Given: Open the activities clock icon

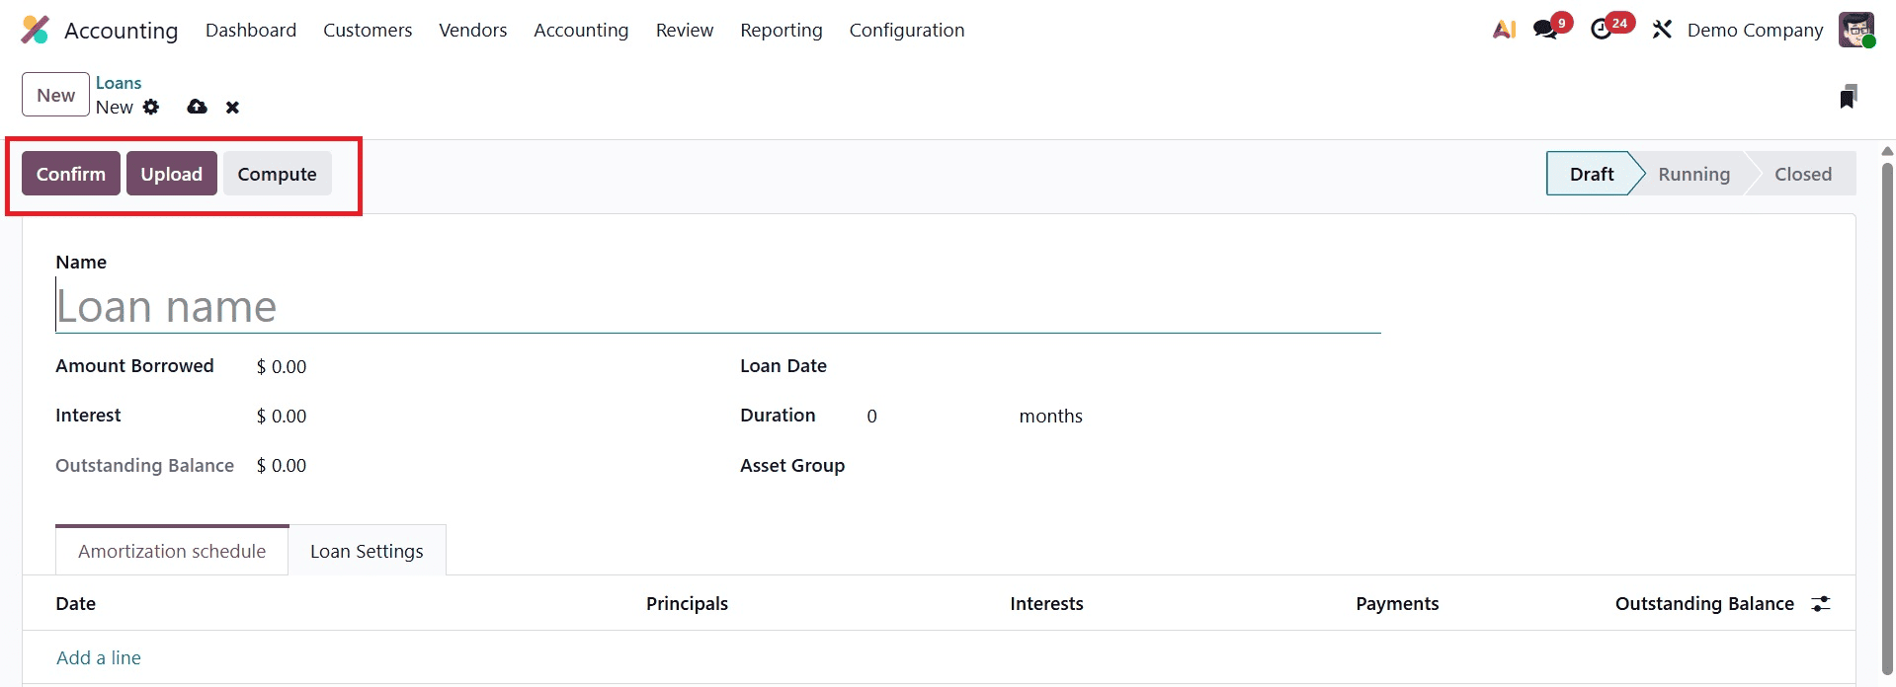Looking at the screenshot, I should point(1602,30).
